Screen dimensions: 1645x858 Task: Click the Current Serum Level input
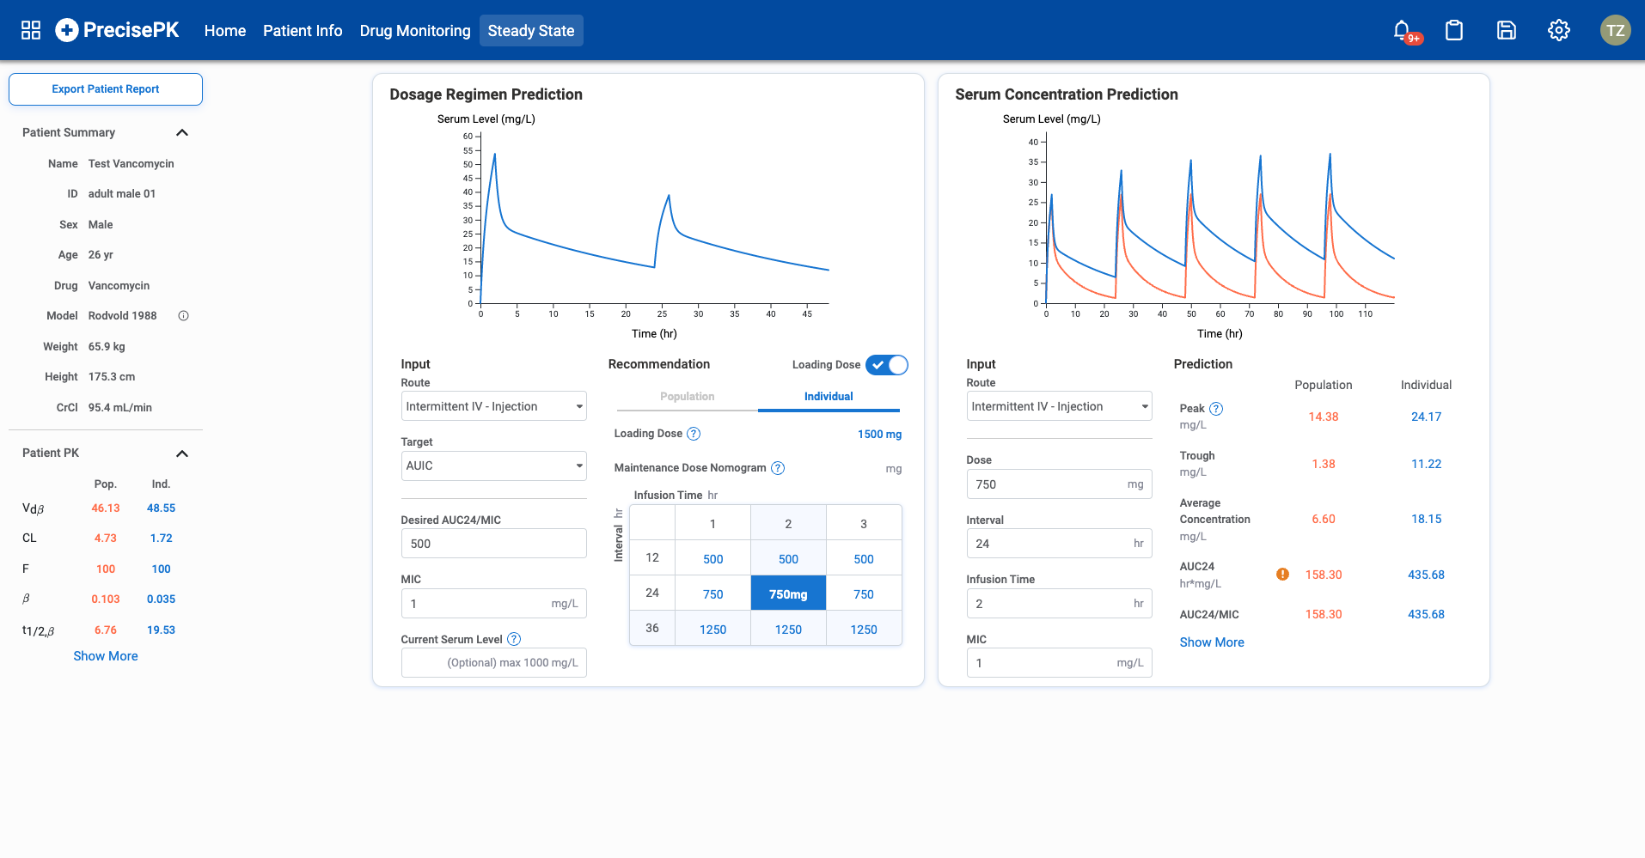click(x=493, y=663)
